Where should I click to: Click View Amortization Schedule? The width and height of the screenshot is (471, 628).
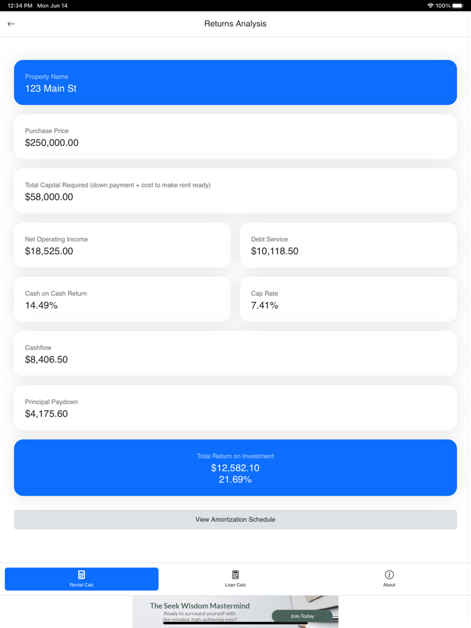click(235, 519)
